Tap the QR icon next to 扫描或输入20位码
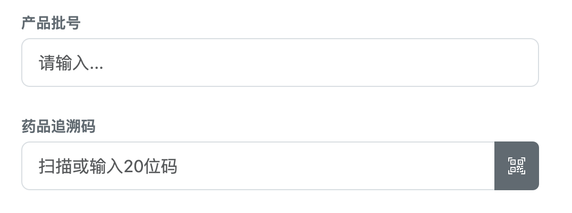The width and height of the screenshot is (572, 213). 516,166
